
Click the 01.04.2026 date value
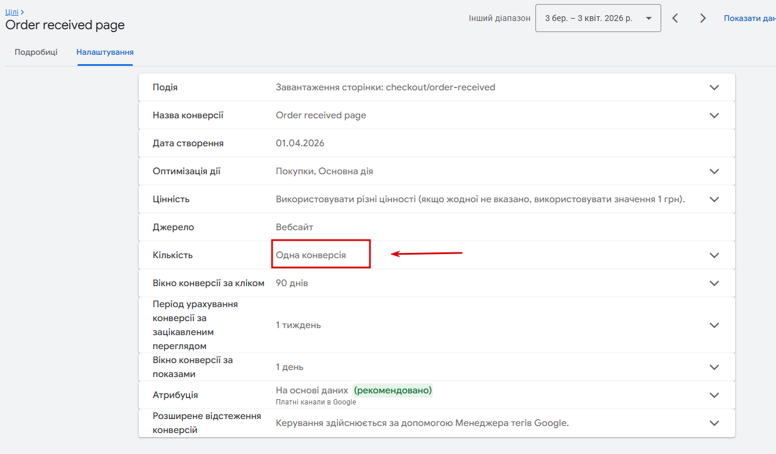point(300,143)
